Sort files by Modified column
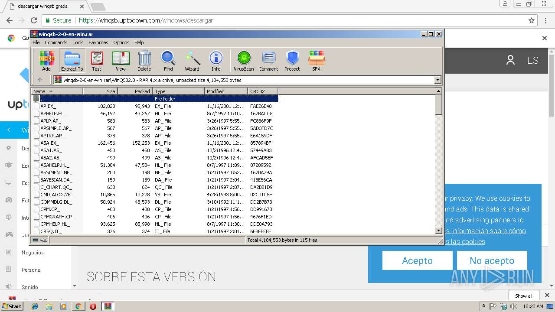The image size is (555, 312). (226, 91)
